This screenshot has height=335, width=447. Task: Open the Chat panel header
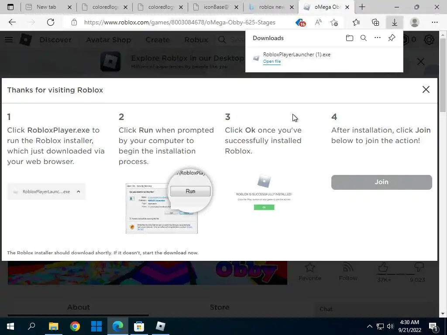point(374,309)
